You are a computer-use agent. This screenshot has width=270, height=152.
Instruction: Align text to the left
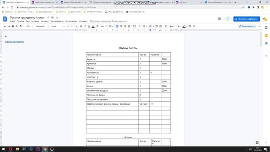[x=117, y=26]
